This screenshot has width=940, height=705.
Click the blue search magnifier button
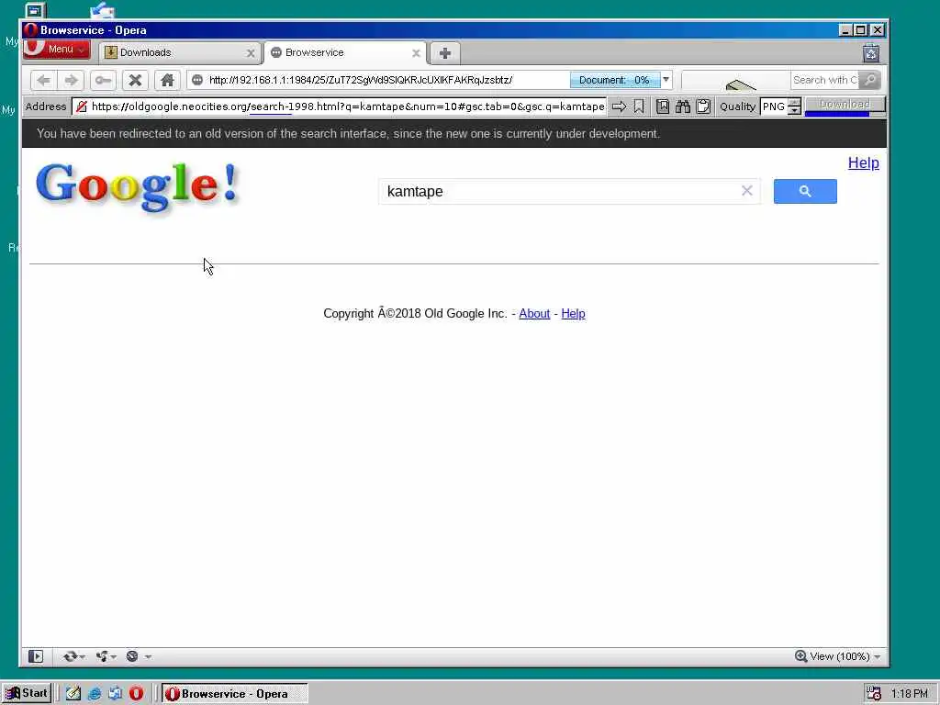805,191
